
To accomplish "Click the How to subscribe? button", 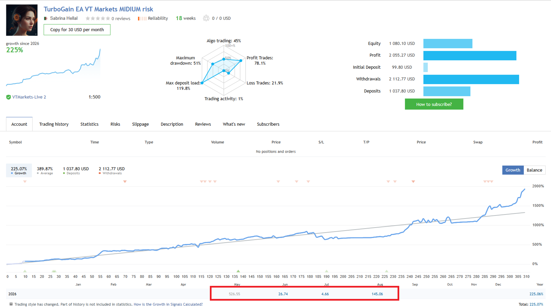I will pos(434,104).
